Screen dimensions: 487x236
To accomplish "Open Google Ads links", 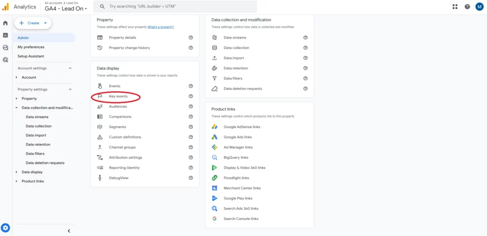I will point(238,137).
